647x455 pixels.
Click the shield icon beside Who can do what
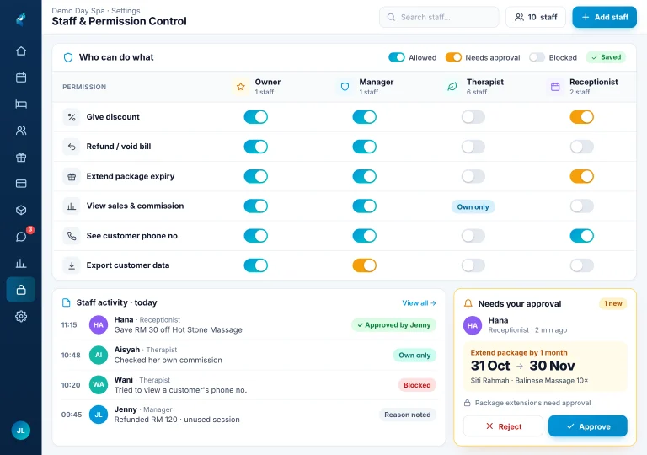pyautogui.click(x=68, y=57)
